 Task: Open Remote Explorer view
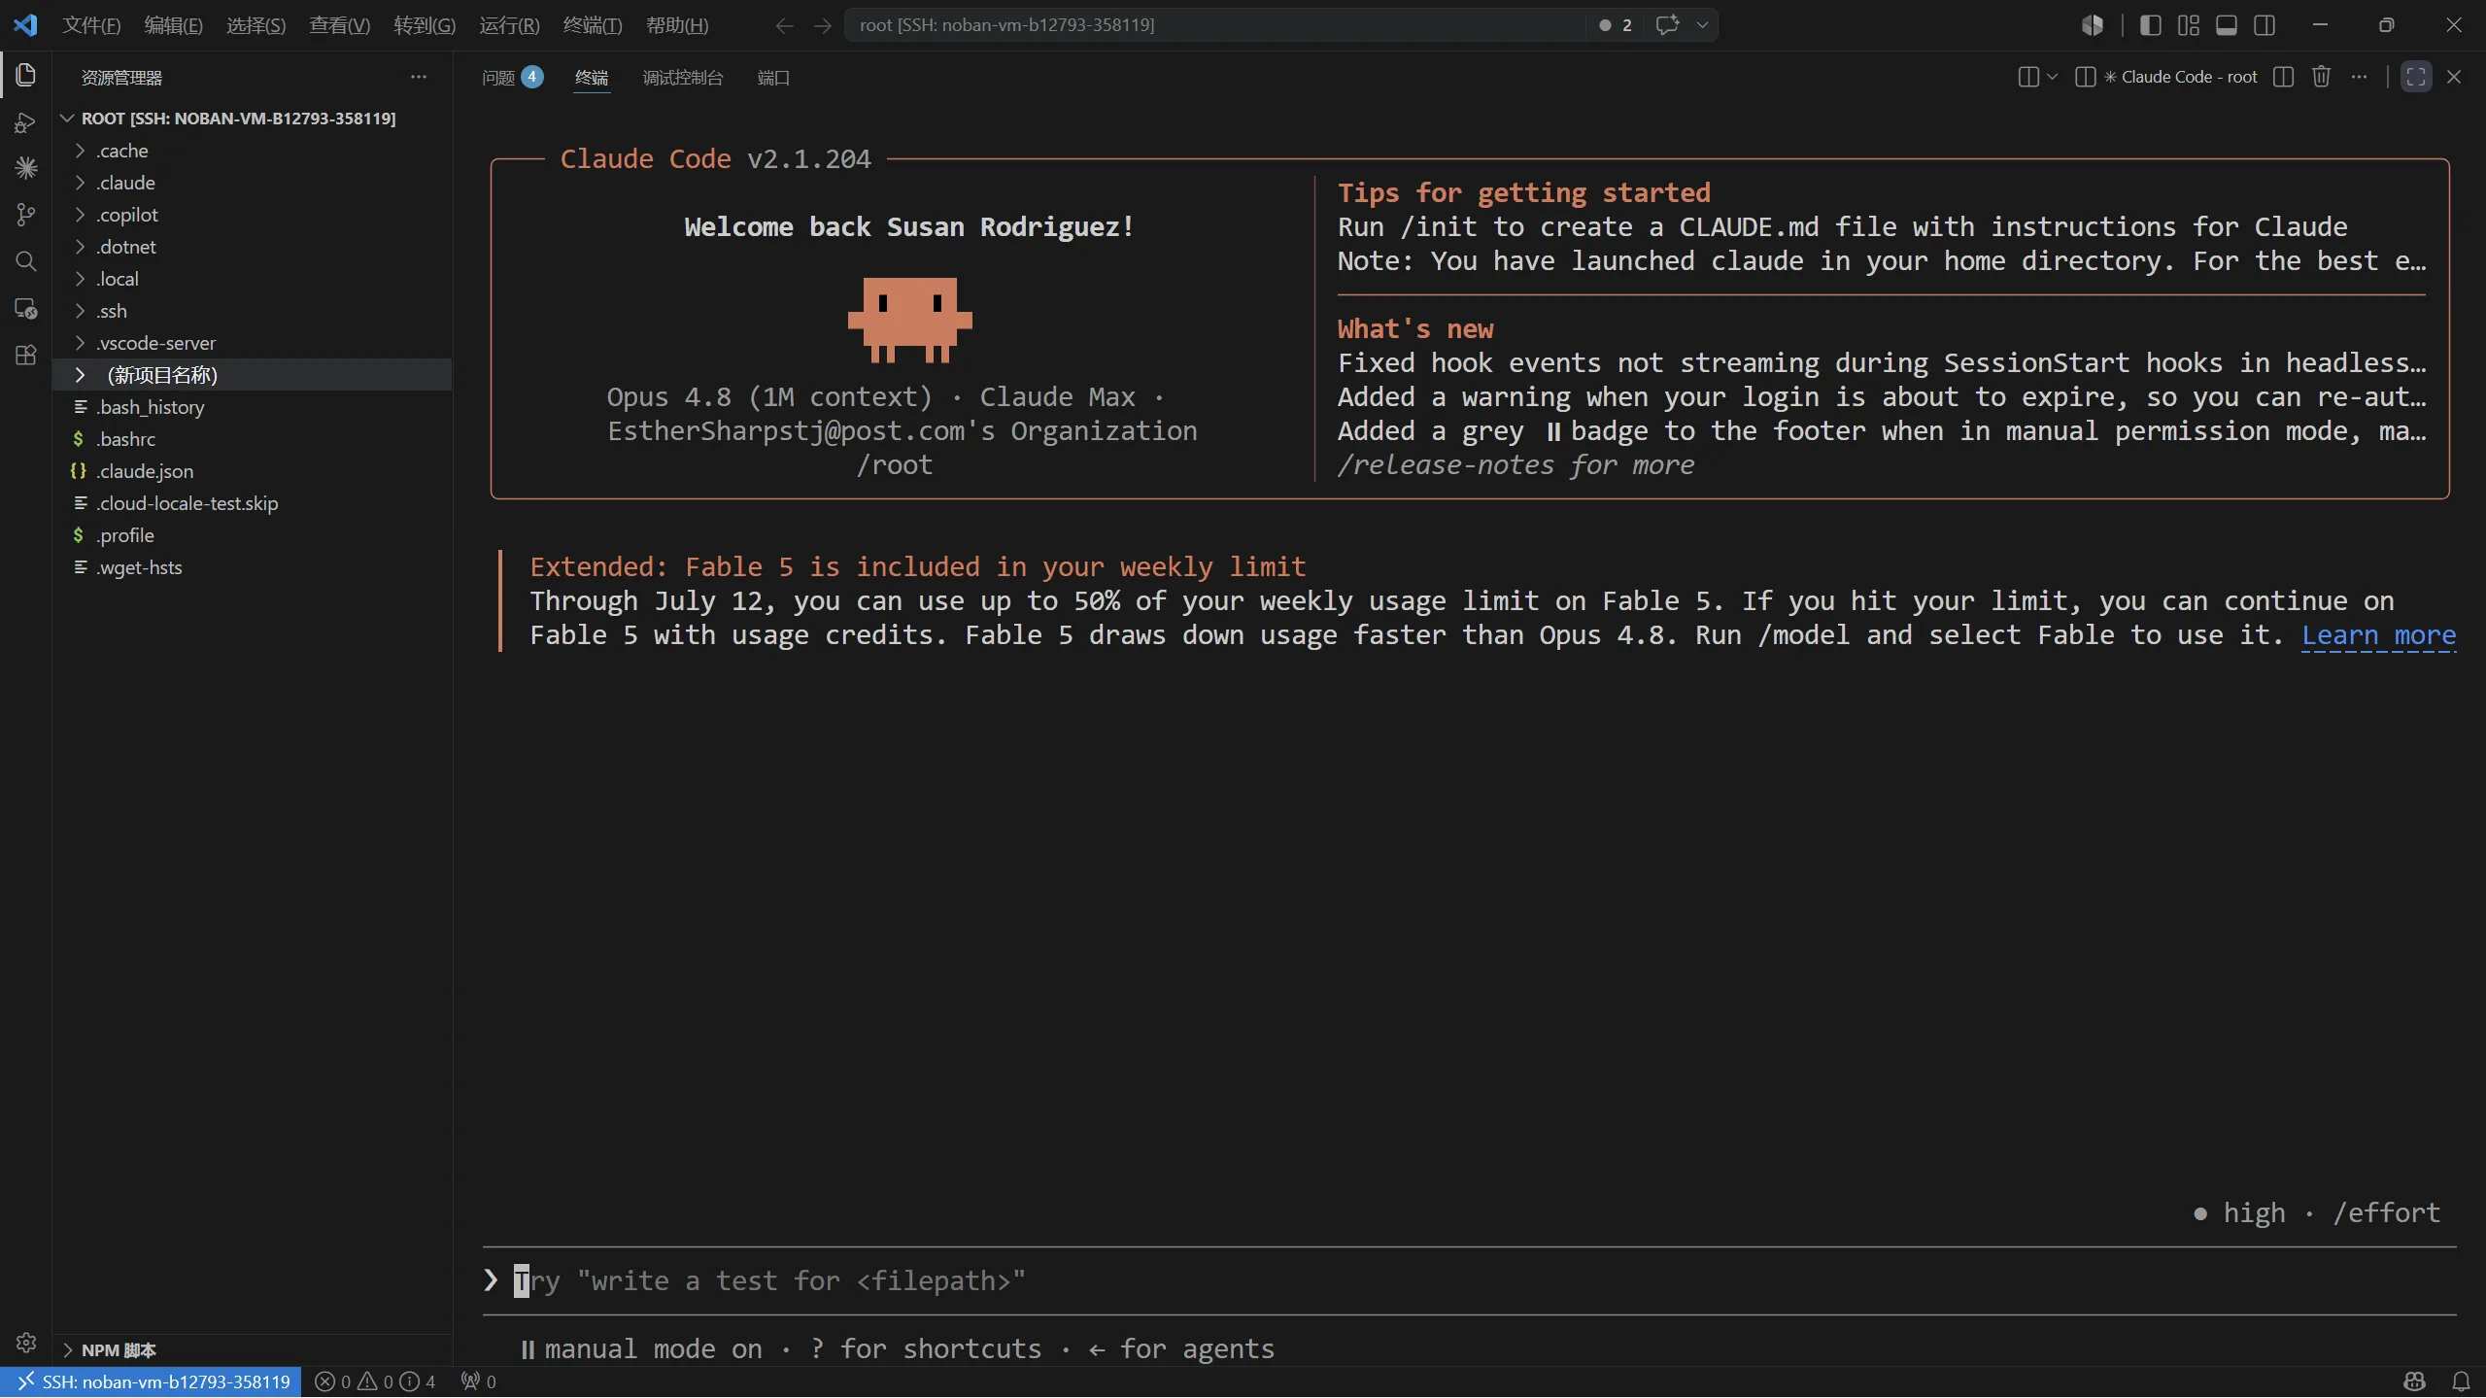click(26, 309)
